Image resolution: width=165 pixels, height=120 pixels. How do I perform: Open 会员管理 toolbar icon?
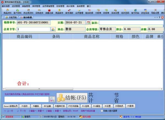(x=79, y=11)
